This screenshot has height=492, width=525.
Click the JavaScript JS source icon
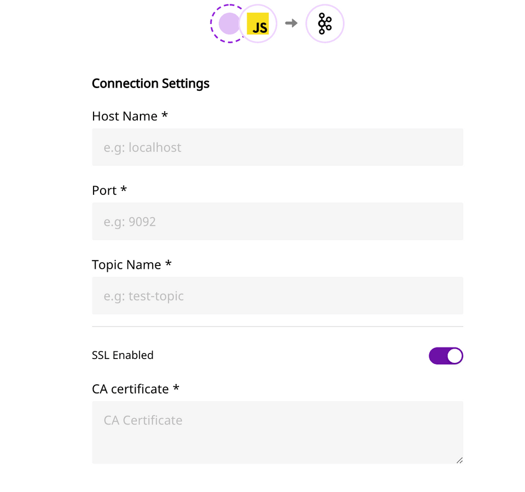click(x=258, y=24)
